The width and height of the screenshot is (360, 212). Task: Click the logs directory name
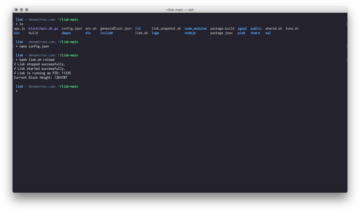155,33
